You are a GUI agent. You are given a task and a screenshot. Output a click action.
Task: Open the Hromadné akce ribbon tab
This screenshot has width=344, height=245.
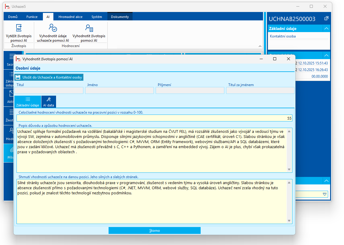click(x=70, y=17)
